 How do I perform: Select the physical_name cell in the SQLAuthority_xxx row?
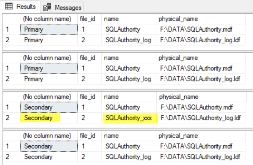(201, 118)
